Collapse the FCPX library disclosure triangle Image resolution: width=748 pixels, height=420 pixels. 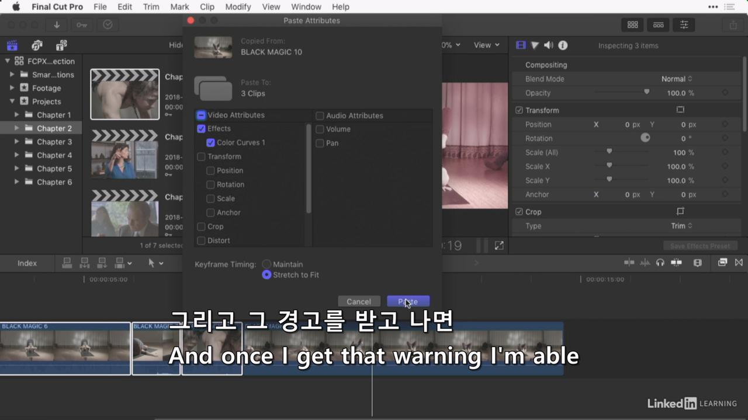tap(8, 61)
